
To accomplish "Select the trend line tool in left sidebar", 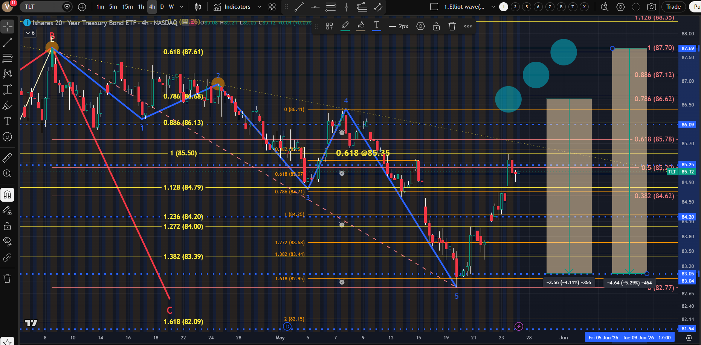I will pos(8,43).
